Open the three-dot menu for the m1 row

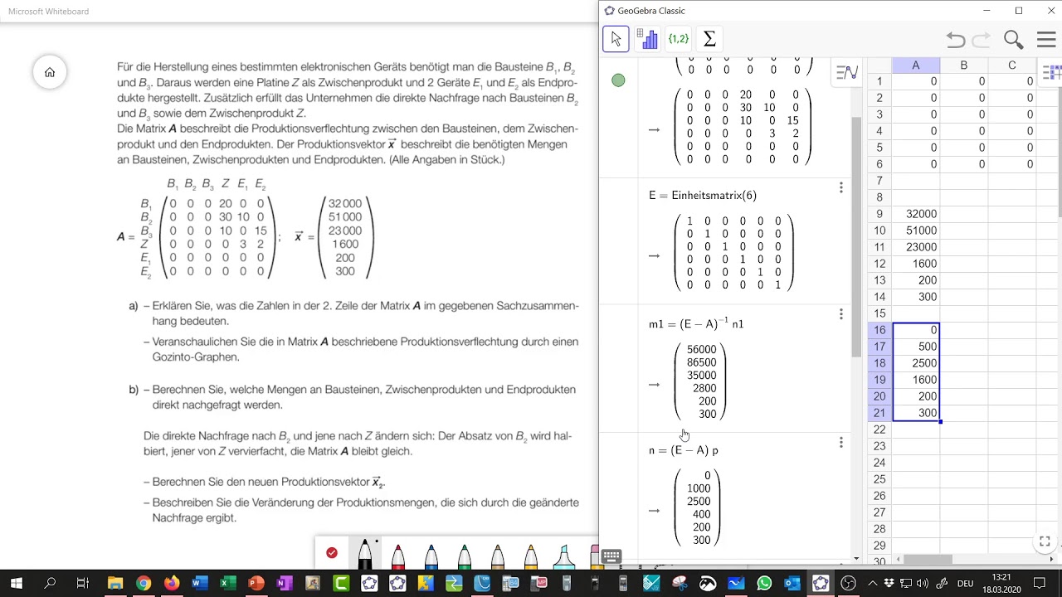[840, 314]
